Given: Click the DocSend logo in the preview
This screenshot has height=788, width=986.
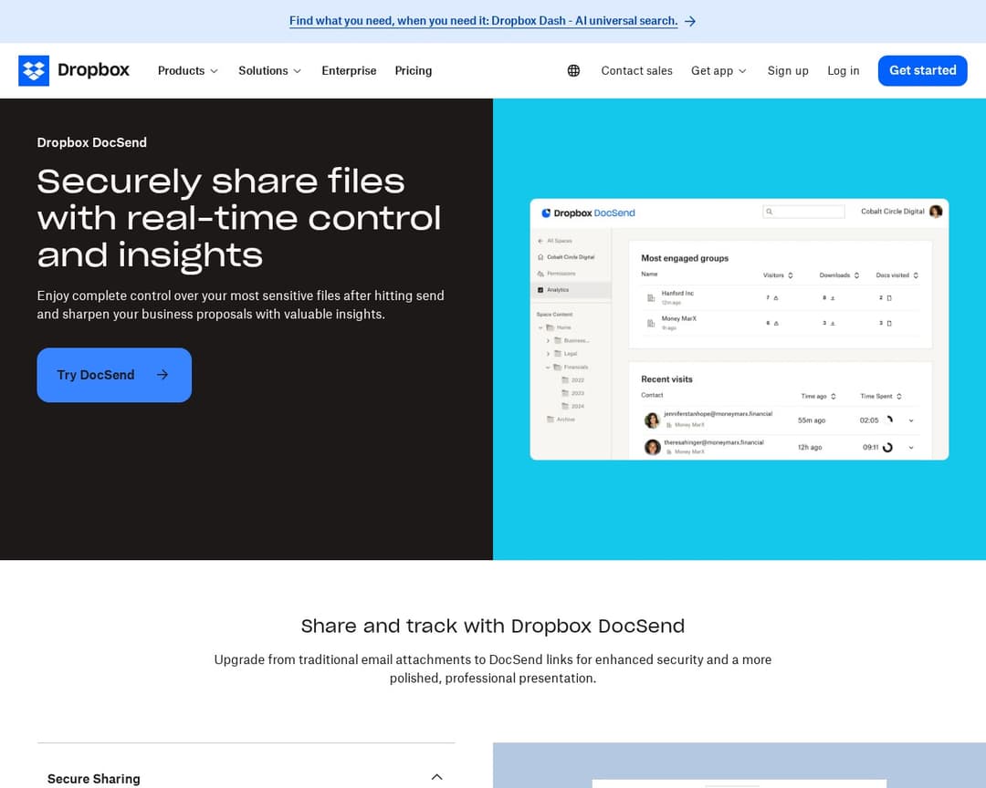Looking at the screenshot, I should pyautogui.click(x=588, y=213).
